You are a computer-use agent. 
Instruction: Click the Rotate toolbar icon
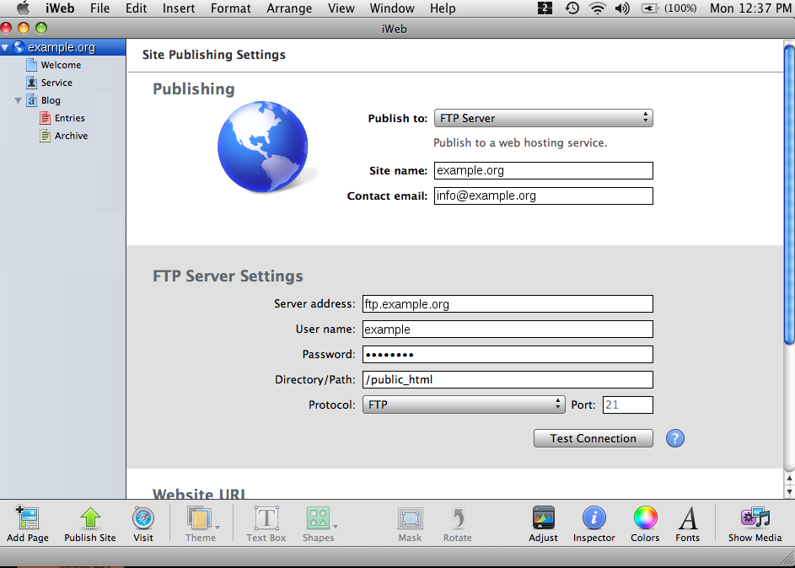(458, 517)
